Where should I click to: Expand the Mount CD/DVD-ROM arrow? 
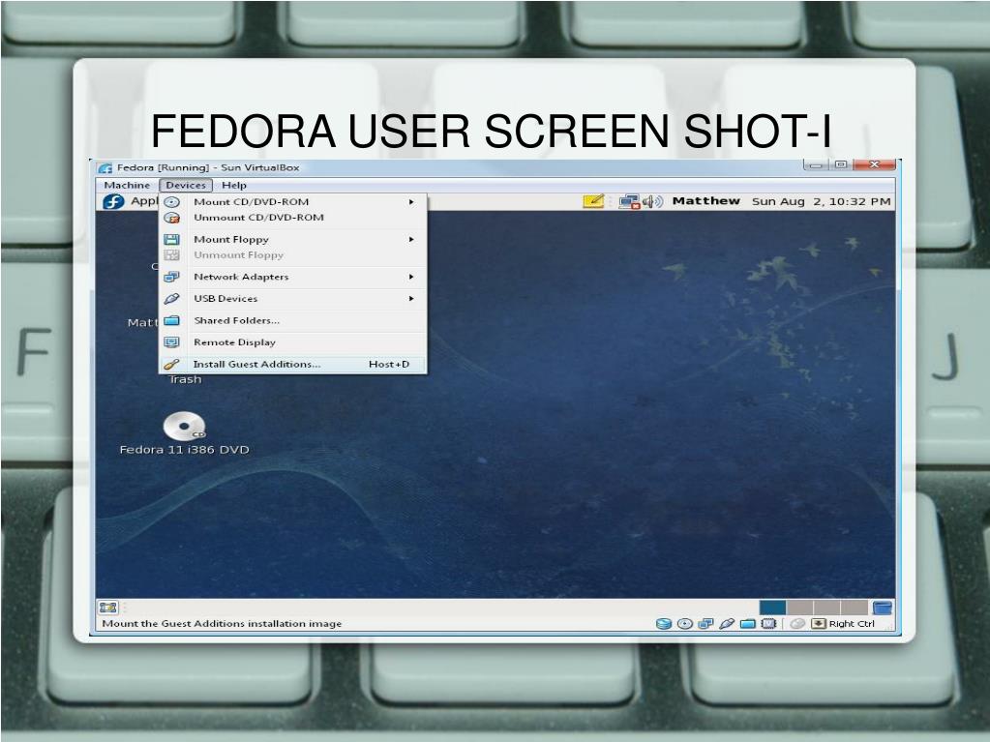tap(411, 202)
